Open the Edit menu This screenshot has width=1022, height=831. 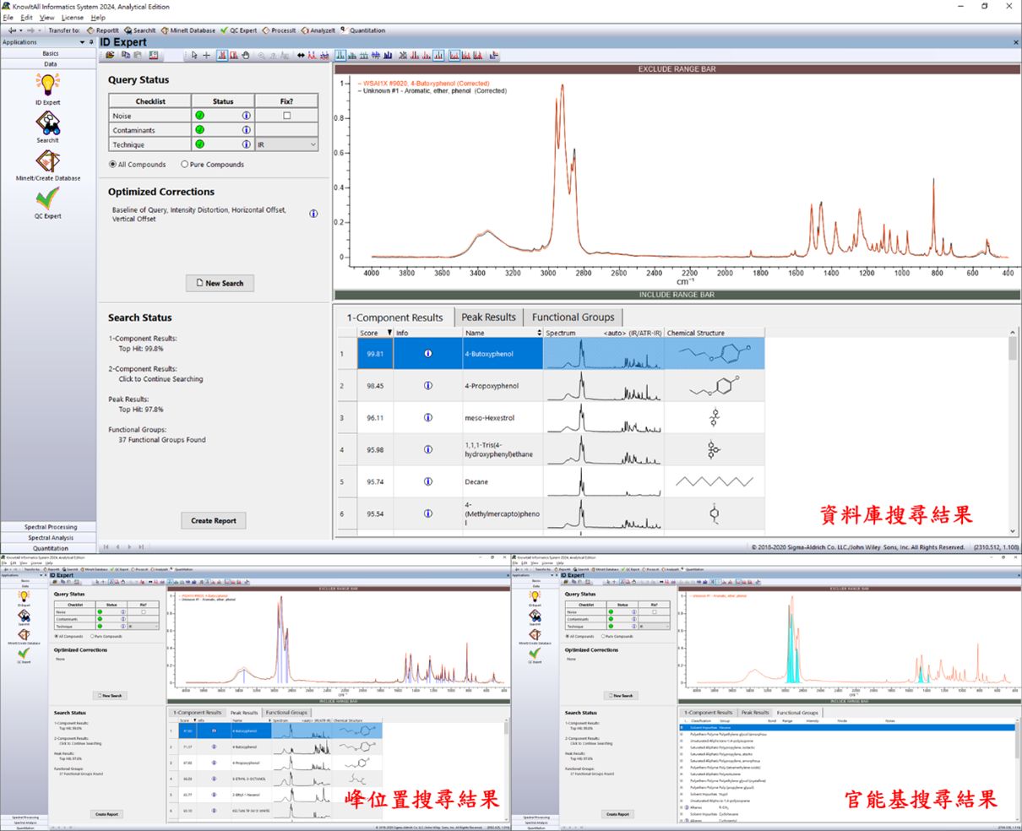pos(26,17)
